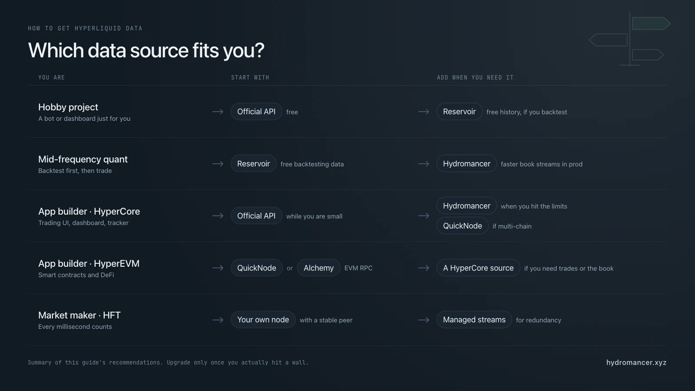Image resolution: width=695 pixels, height=391 pixels.
Task: Click the "Your own node" pill
Action: click(263, 320)
